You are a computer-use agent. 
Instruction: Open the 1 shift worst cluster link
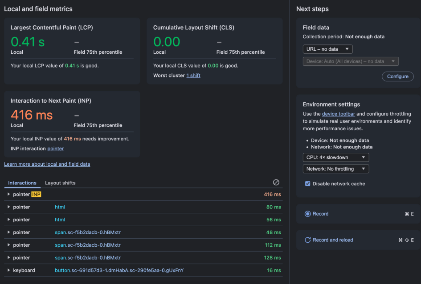click(x=193, y=75)
